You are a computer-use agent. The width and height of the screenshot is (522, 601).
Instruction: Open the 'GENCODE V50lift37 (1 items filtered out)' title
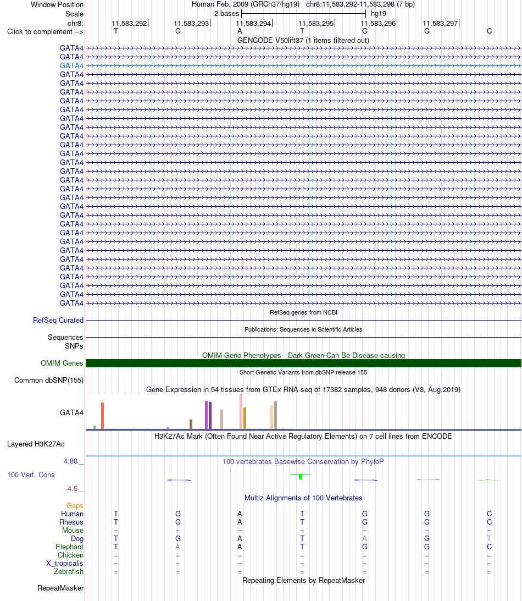tap(303, 40)
